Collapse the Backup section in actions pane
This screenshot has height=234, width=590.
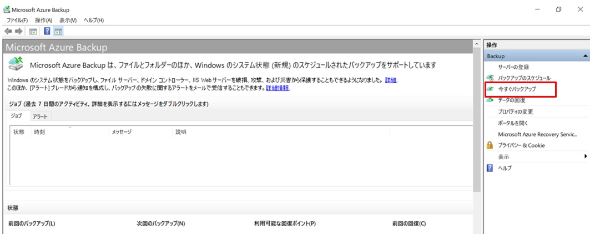585,56
